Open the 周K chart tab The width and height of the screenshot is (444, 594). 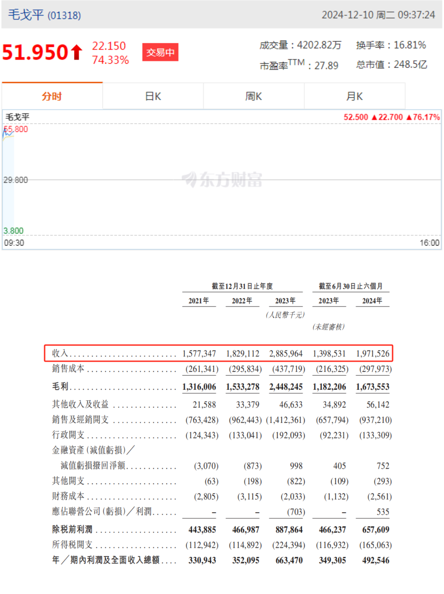(x=254, y=96)
